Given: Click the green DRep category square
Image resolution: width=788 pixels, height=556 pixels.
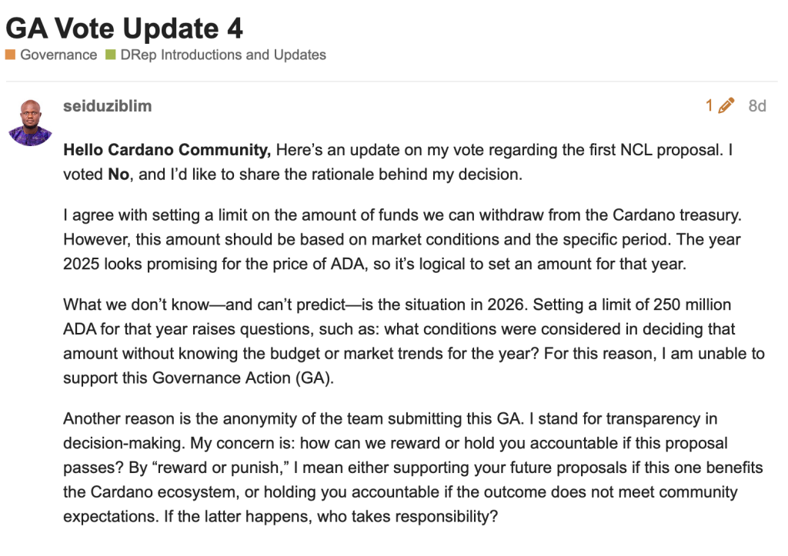Looking at the screenshot, I should point(111,55).
